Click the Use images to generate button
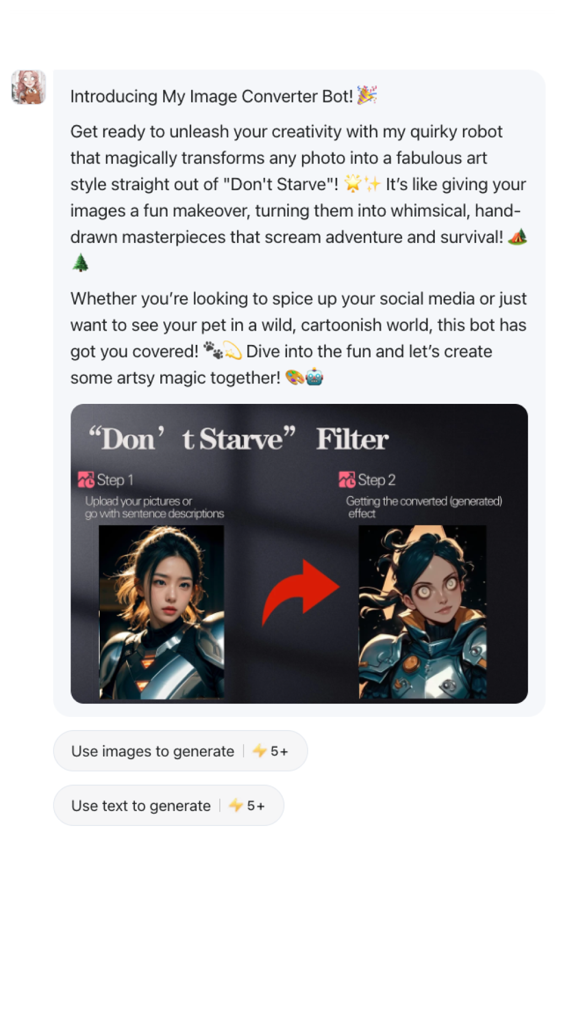The image size is (567, 1010). [x=180, y=750]
